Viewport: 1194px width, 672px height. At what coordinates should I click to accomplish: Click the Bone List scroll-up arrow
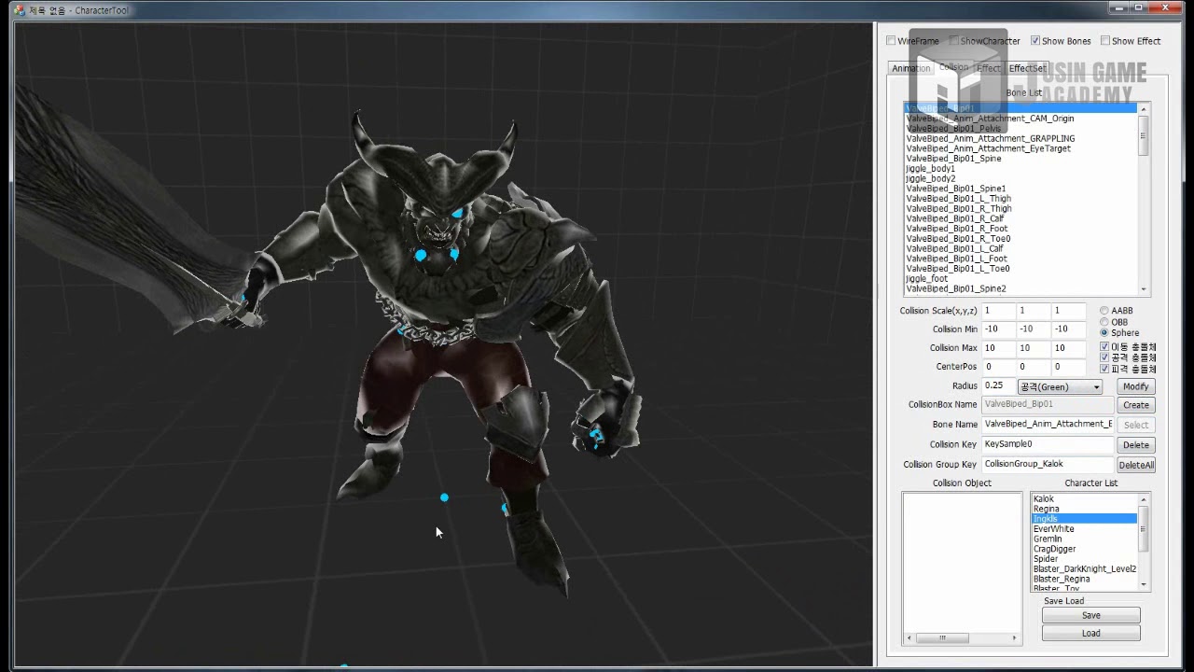pos(1144,109)
